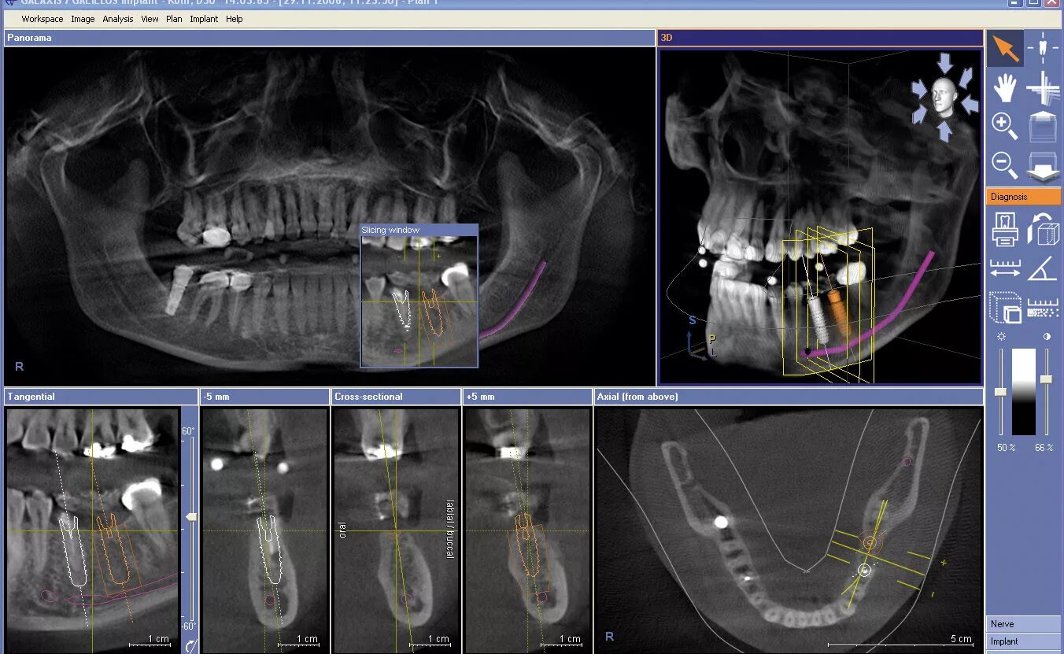Click the ruler with density pattern icon
This screenshot has height=654, width=1064.
[1043, 308]
